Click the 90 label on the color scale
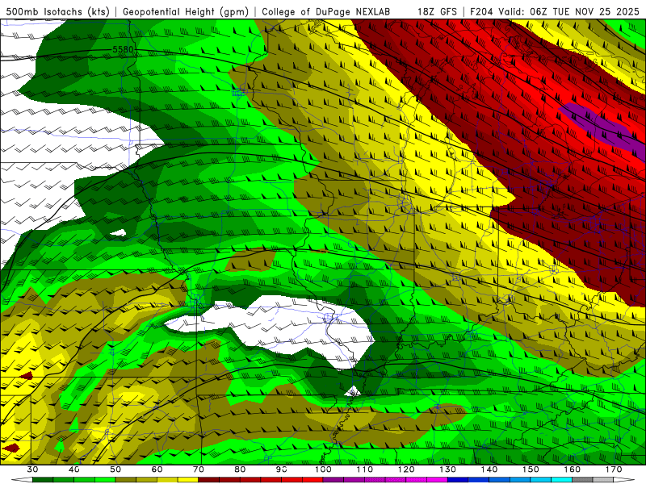 click(x=281, y=469)
